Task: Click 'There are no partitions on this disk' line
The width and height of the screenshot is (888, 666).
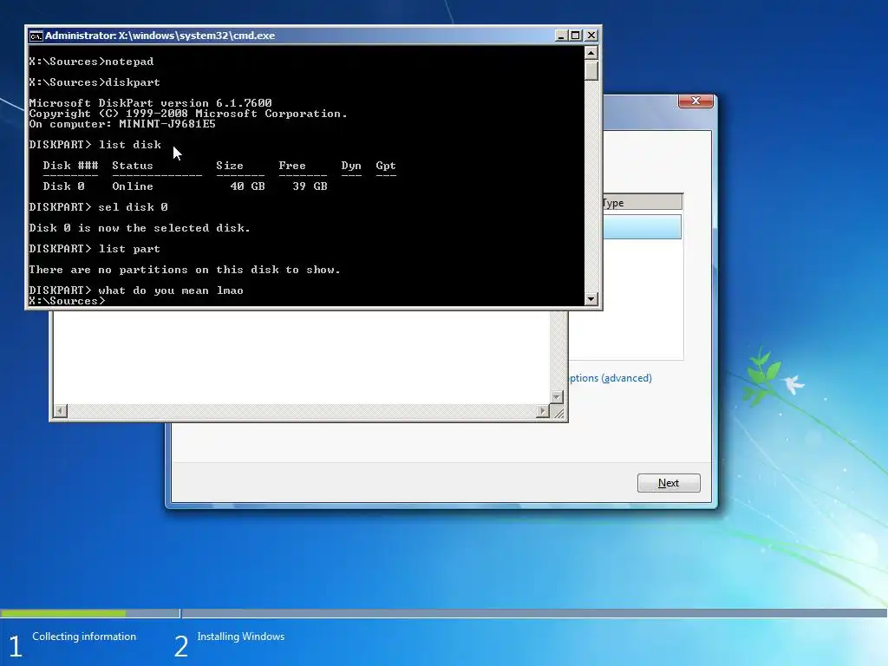Action: pos(185,270)
